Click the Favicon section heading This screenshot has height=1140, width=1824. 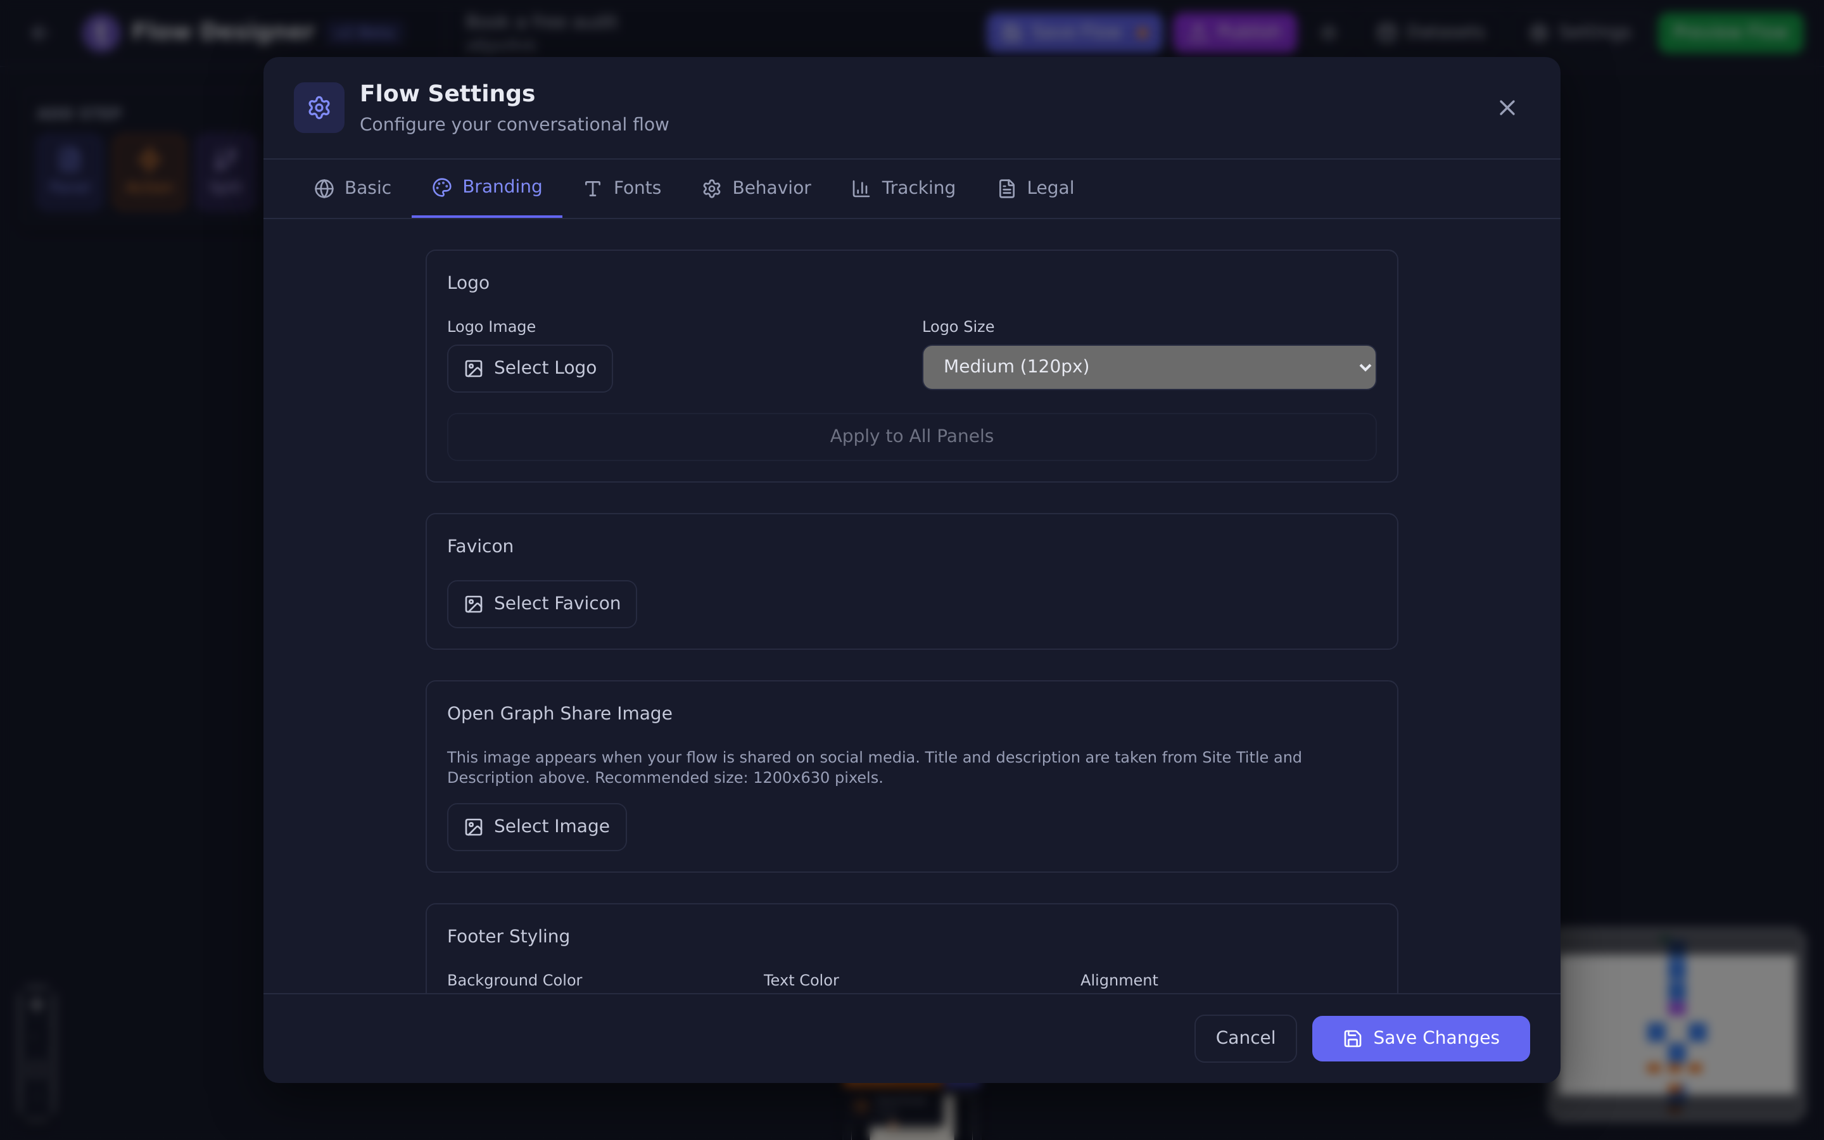pyautogui.click(x=480, y=547)
